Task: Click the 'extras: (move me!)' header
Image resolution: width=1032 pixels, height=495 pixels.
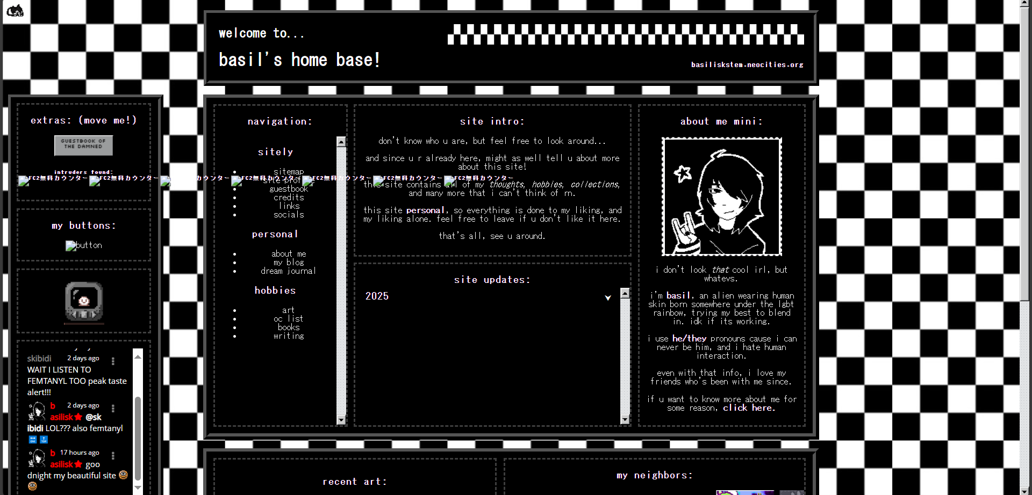Action: (84, 121)
